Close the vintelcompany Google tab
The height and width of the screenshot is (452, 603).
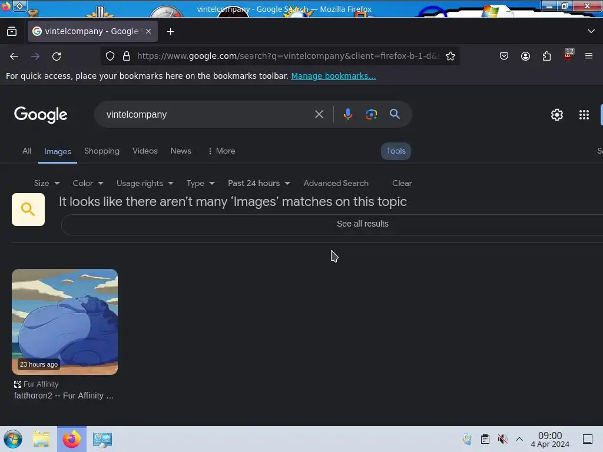coord(148,31)
